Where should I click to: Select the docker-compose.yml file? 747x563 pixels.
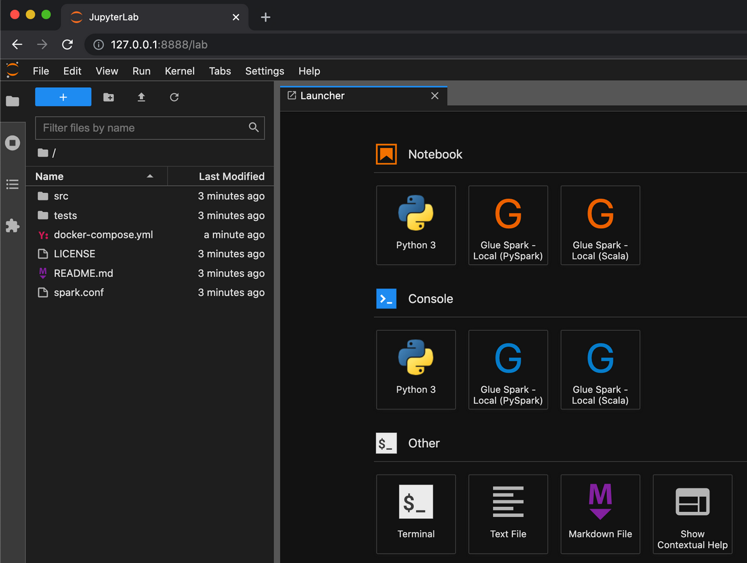pos(150,235)
